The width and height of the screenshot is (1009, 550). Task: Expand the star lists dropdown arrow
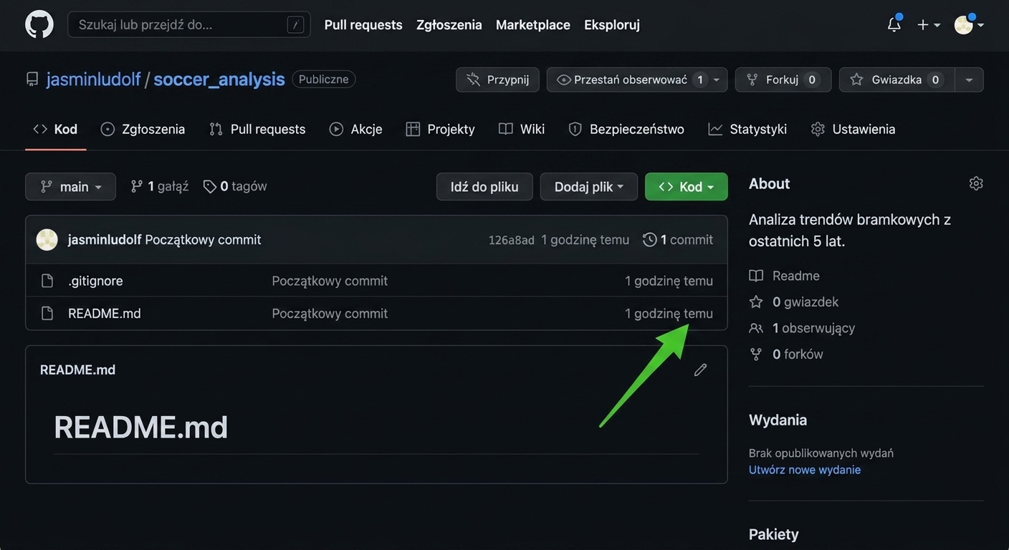click(969, 79)
